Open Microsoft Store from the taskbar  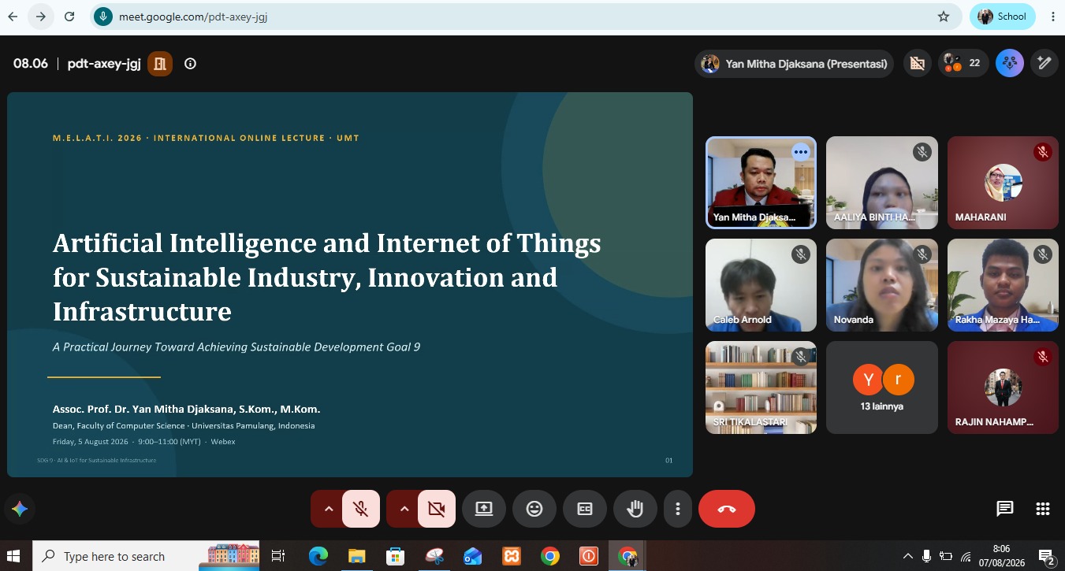coord(396,556)
